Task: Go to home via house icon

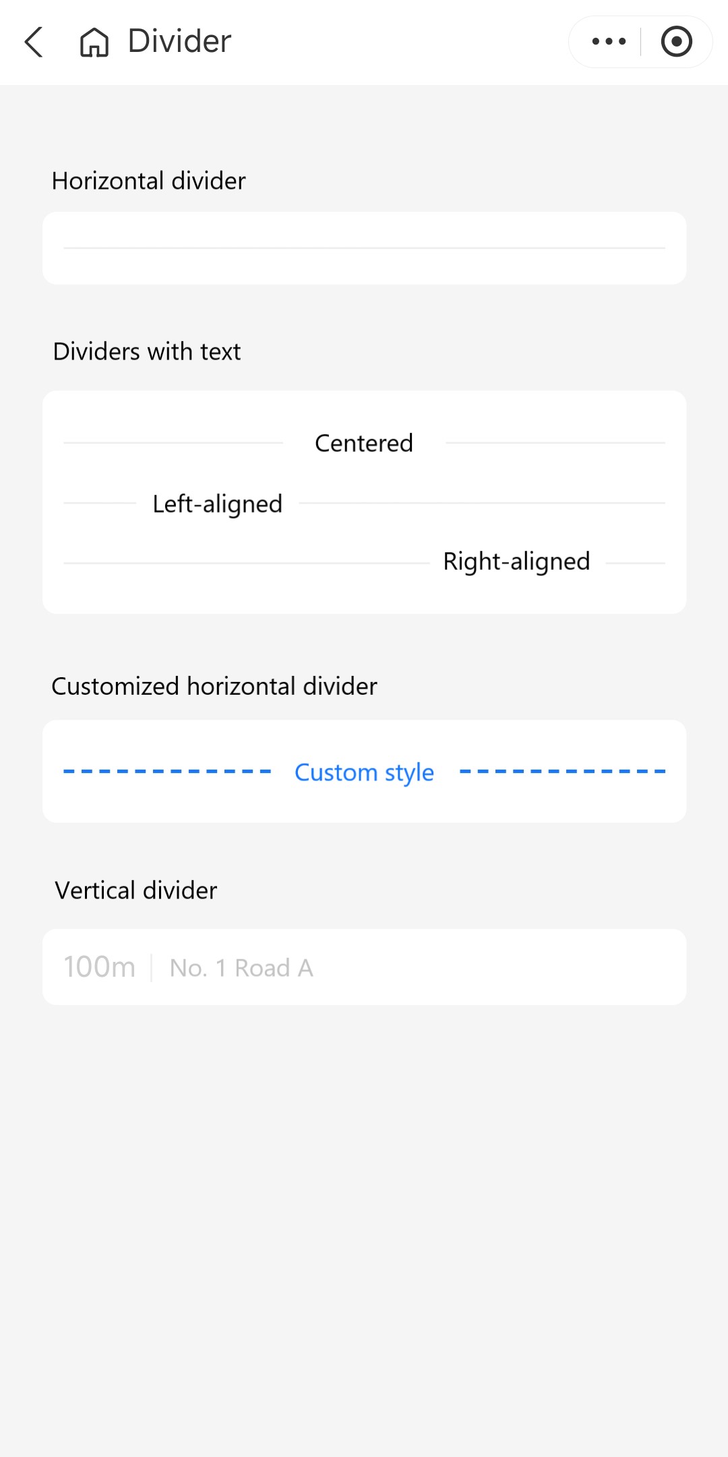Action: (94, 42)
